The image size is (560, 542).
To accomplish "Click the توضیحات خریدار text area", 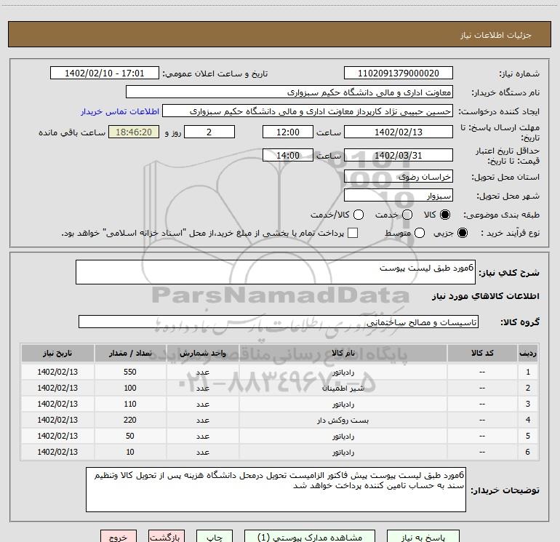I will [276, 490].
